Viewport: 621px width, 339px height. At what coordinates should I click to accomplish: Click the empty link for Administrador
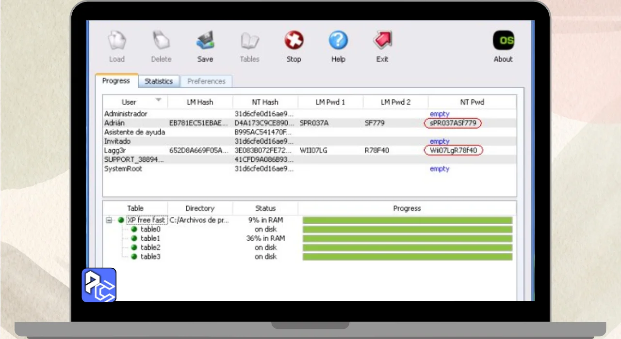coord(440,114)
